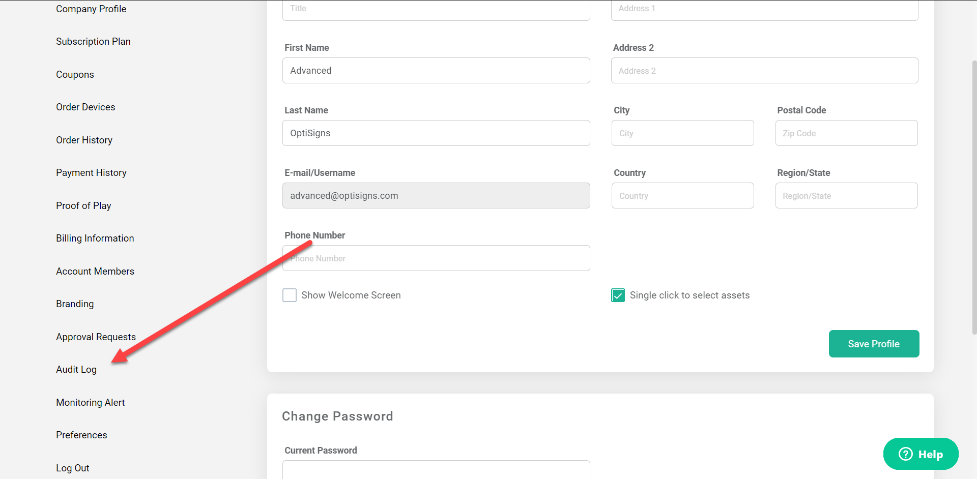Click into the Phone Number field
977x479 pixels.
436,258
